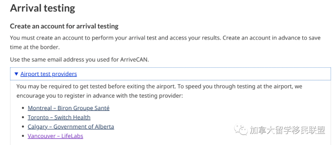Open the Toronto – Switch Health link
This screenshot has width=336, height=145.
click(59, 117)
